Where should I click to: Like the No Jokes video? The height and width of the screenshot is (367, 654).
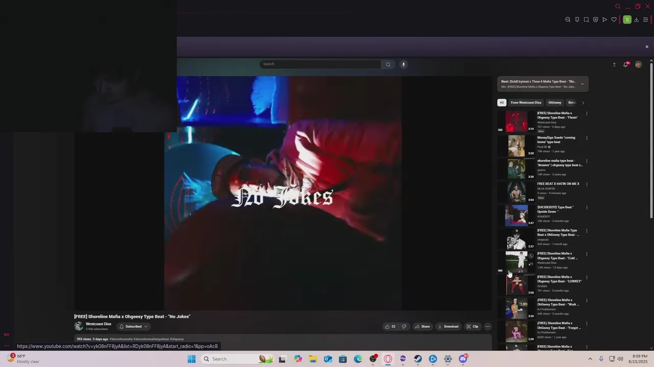(390, 327)
